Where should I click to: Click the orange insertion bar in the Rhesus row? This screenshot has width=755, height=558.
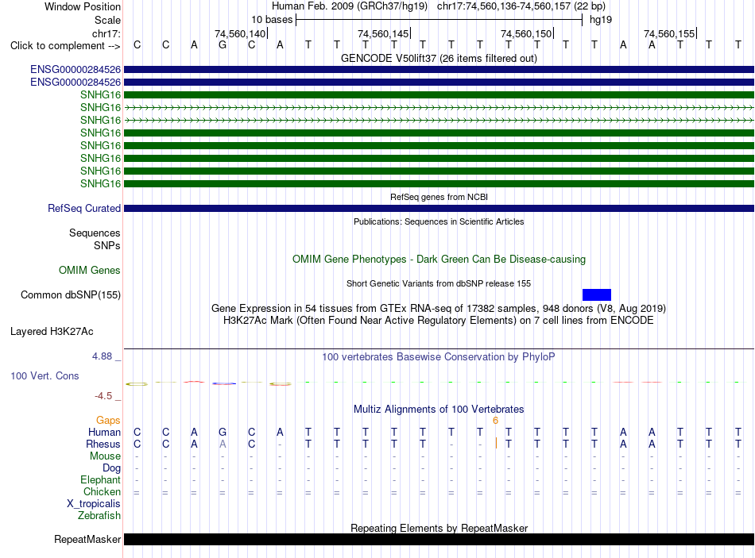coord(496,444)
